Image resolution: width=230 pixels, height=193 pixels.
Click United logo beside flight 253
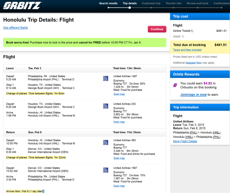tap(106, 106)
